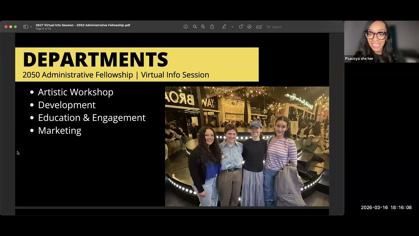Click the green full-screen window button
The image size is (419, 236).
[x=15, y=27]
